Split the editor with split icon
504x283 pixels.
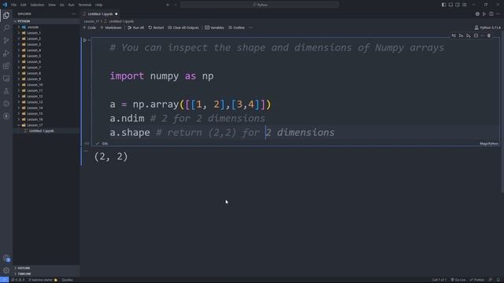(x=491, y=14)
